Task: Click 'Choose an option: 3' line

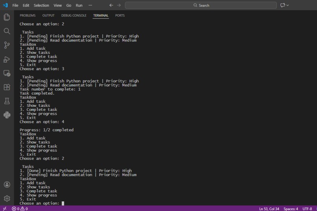Action: click(x=42, y=69)
